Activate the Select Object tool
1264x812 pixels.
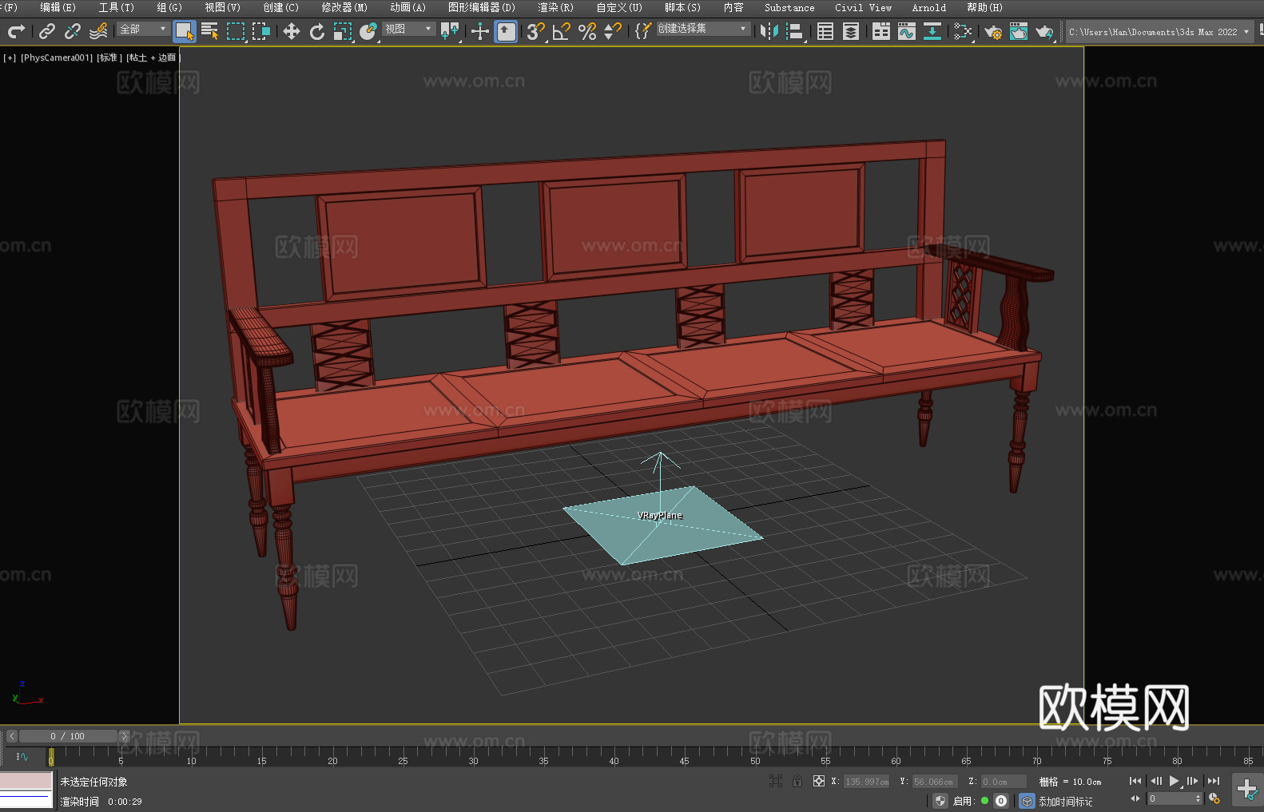[185, 31]
